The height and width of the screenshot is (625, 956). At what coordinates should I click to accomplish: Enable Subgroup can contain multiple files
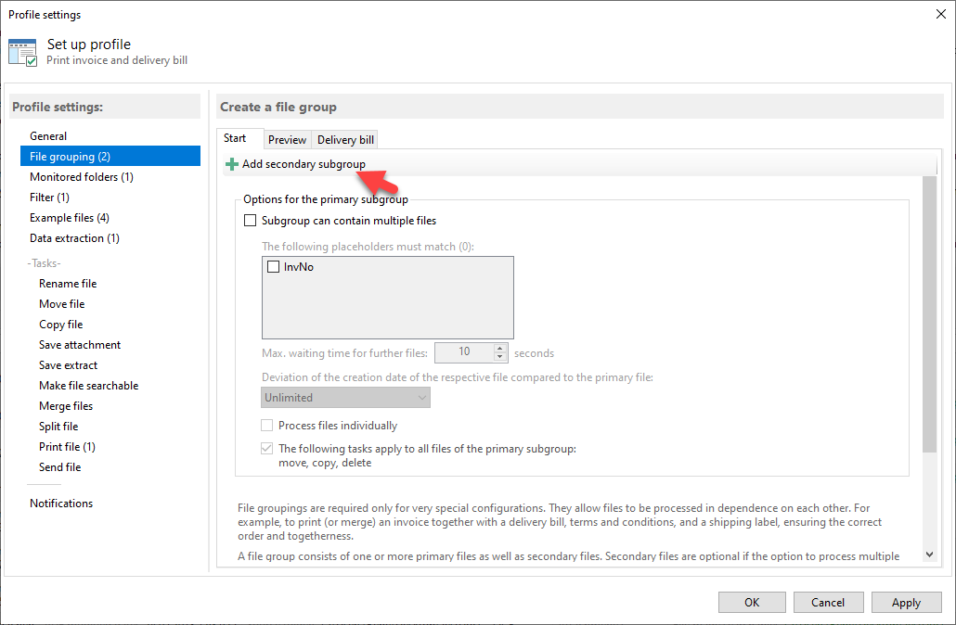click(x=250, y=221)
